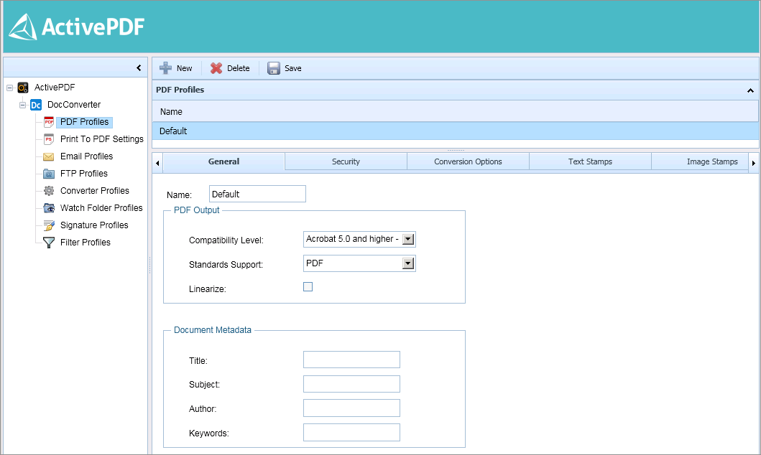The height and width of the screenshot is (455, 761).
Task: Open Converter Profiles in the tree
Action: tap(95, 191)
